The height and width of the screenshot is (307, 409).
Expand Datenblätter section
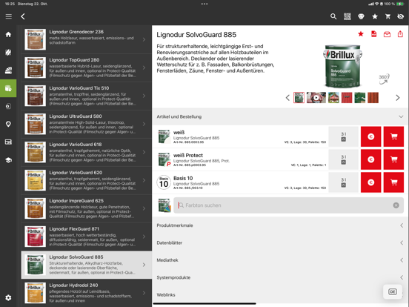(x=280, y=242)
